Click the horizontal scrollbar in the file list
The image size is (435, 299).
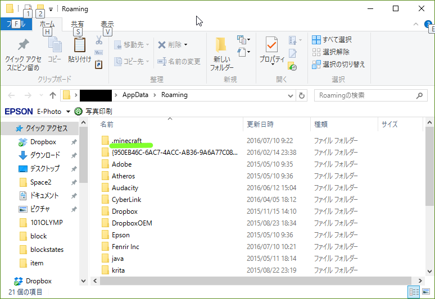(x=255, y=280)
